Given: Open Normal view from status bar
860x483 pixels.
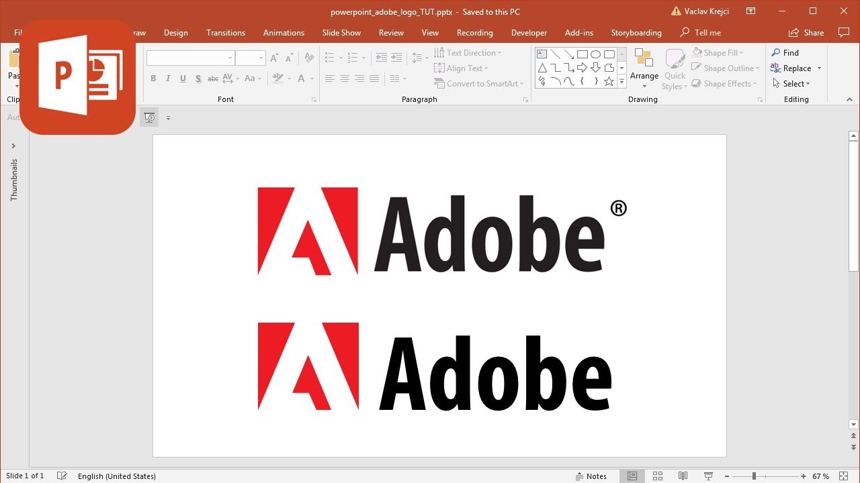Looking at the screenshot, I should point(632,476).
